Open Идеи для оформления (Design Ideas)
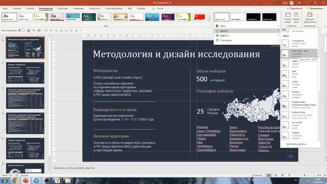Image resolution: width=327 pixels, height=184 pixels. [310, 17]
